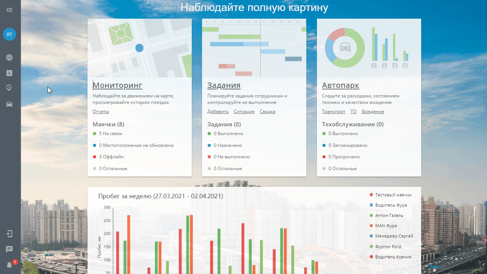Open the chat message icon in sidebar
The width and height of the screenshot is (487, 274).
click(10, 249)
